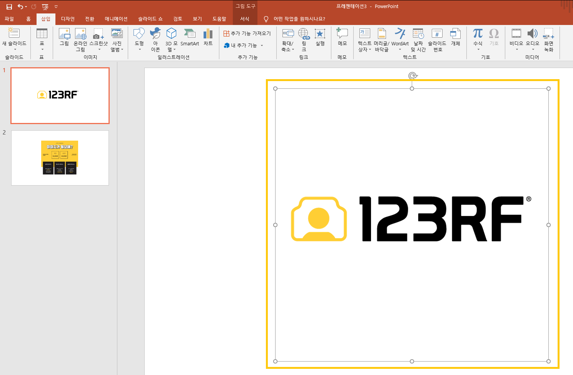Insert 온라인 그림 online picture
Image resolution: width=573 pixels, height=375 pixels.
[80, 40]
